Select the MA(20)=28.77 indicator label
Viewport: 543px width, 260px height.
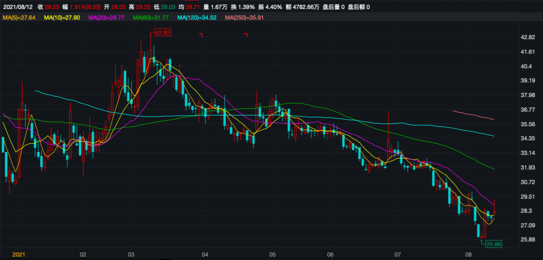[107, 18]
